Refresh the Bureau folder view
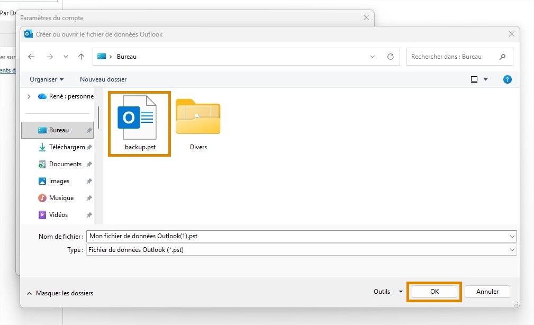This screenshot has height=325, width=534. pos(391,57)
